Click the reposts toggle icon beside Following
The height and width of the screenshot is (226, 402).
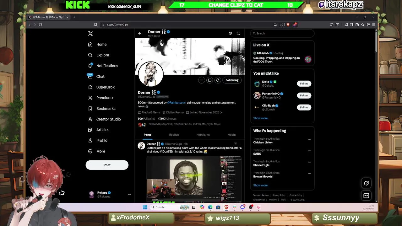218,80
